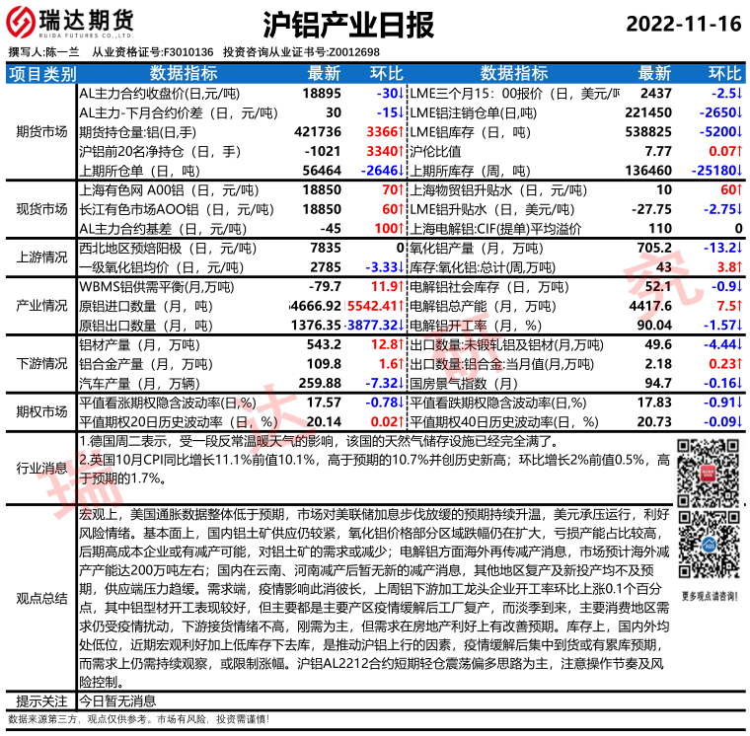This screenshot has height=736, width=750.
Task: Click the date 2022-11-16
Action: coord(682,23)
